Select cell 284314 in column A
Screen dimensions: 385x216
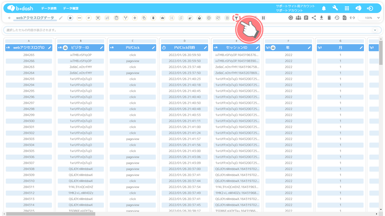pos(29,205)
